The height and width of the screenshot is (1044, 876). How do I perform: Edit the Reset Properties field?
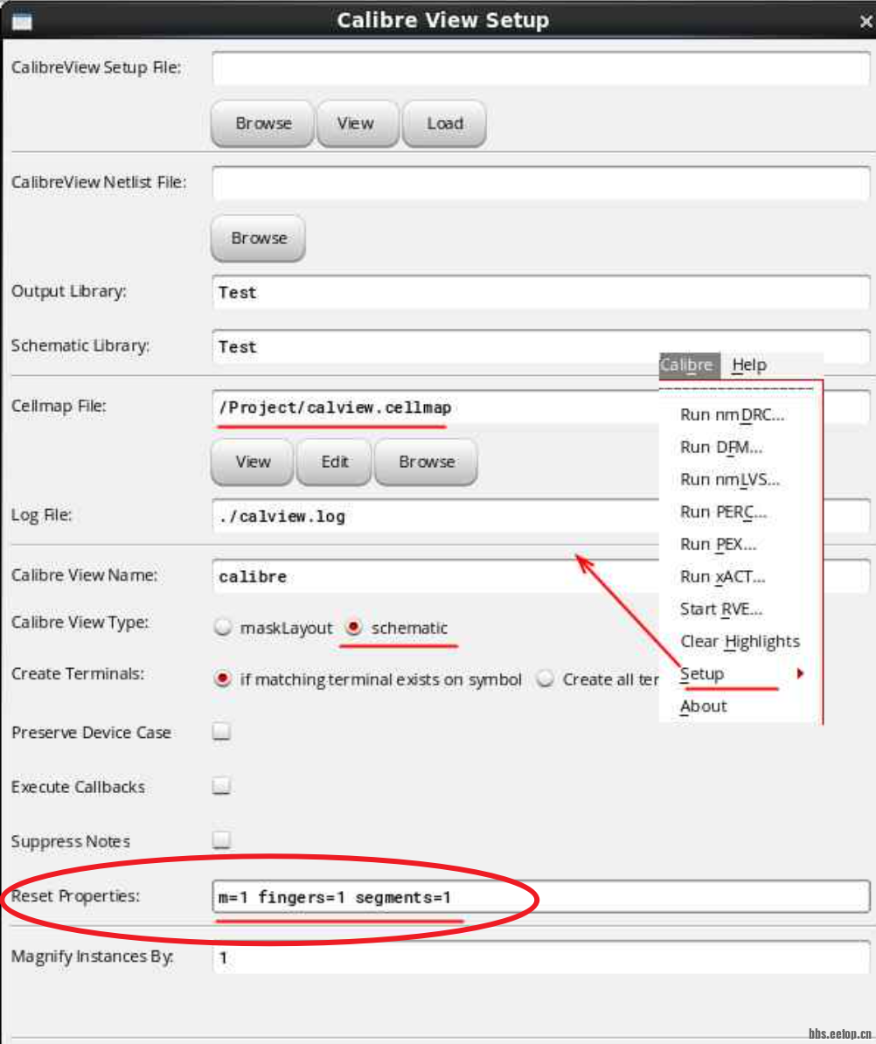pos(540,897)
